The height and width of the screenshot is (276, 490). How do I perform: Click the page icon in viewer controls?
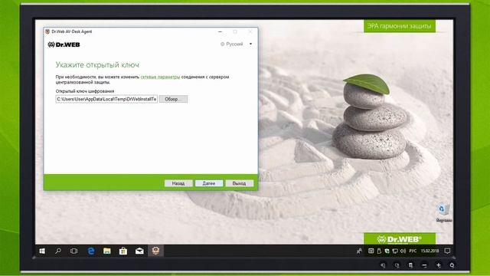pyautogui.click(x=410, y=265)
